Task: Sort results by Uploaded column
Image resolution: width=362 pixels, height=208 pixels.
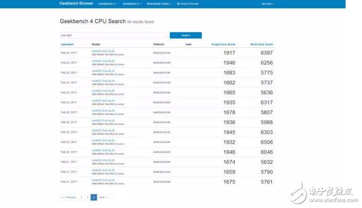Action: (67, 44)
